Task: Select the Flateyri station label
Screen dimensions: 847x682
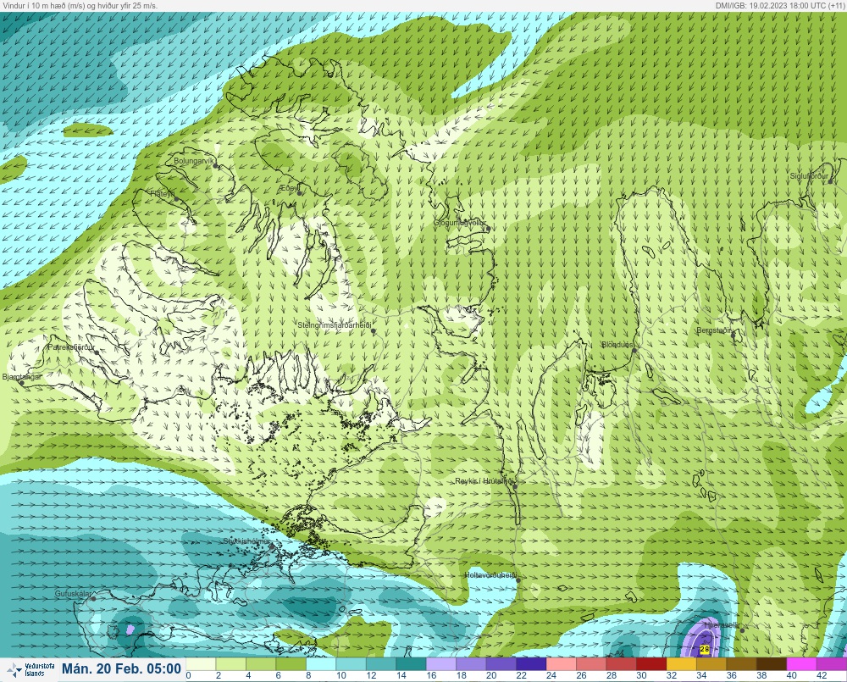Action: [x=162, y=193]
